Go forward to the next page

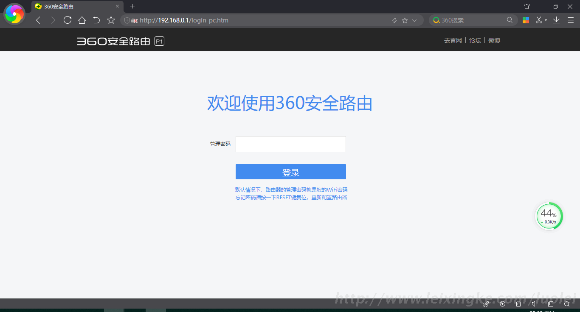53,20
